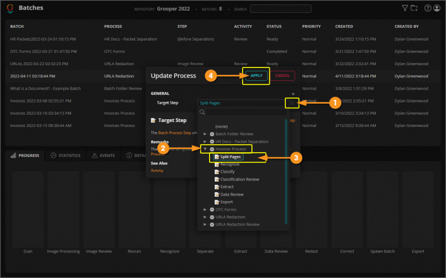446x278 pixels.
Task: Click the Target Step help icon
Action: pos(153,120)
